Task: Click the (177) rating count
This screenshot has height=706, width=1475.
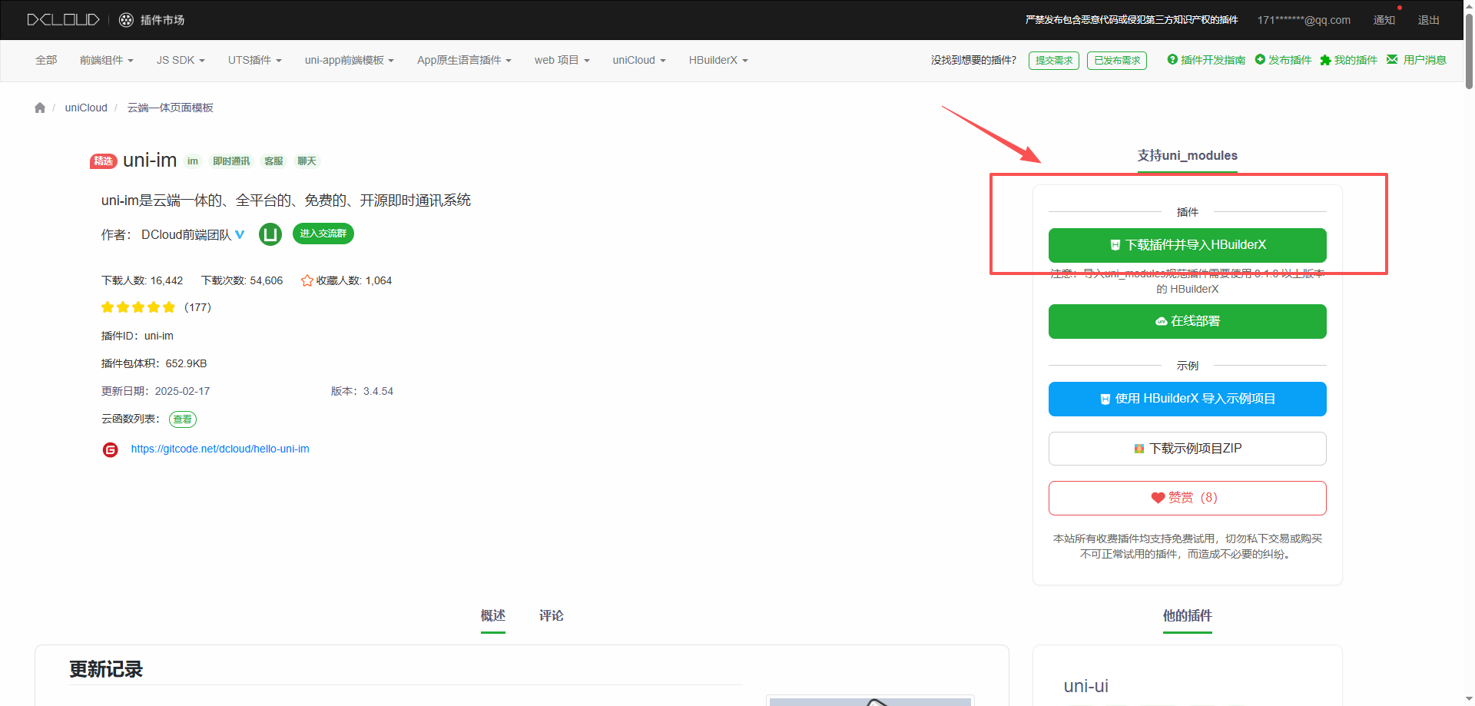Action: pyautogui.click(x=197, y=307)
